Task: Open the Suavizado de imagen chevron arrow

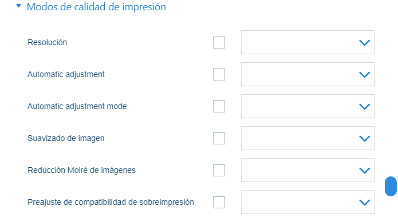Action: (x=364, y=139)
